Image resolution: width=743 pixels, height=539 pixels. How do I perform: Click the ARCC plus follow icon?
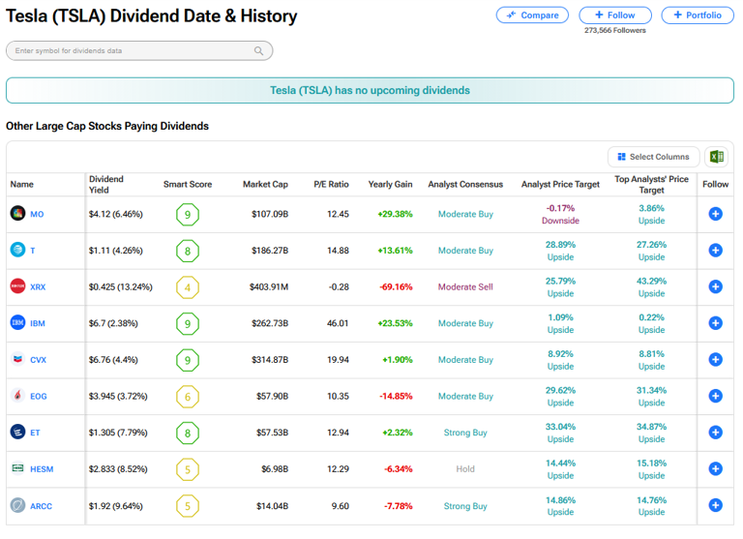click(715, 505)
